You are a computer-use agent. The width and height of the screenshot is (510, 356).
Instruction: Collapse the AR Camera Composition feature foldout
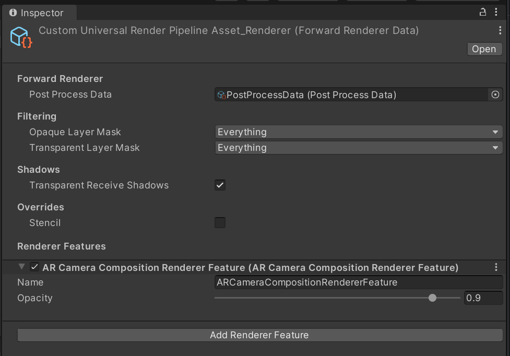[21, 267]
